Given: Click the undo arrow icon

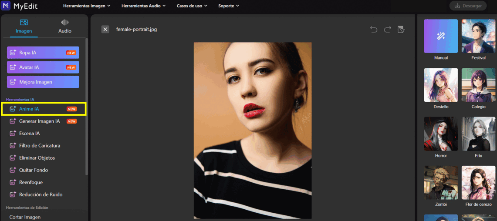Looking at the screenshot, I should tap(374, 30).
